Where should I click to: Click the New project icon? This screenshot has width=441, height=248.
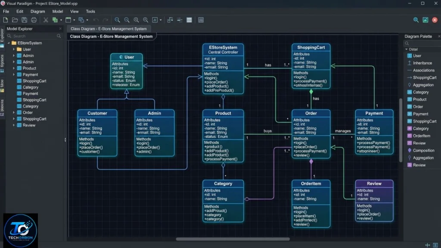click(x=5, y=20)
